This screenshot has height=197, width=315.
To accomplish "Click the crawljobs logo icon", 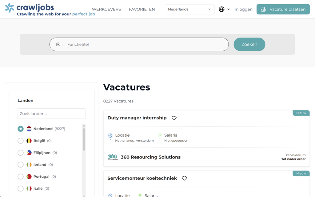I will pyautogui.click(x=10, y=8).
